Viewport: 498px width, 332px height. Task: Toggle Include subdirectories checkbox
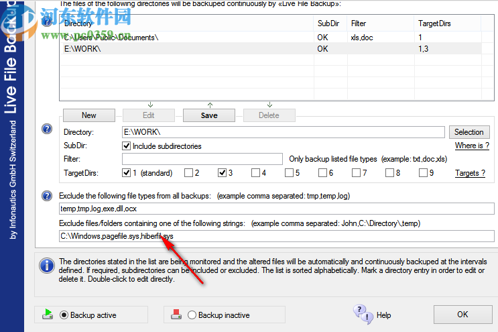coord(127,146)
